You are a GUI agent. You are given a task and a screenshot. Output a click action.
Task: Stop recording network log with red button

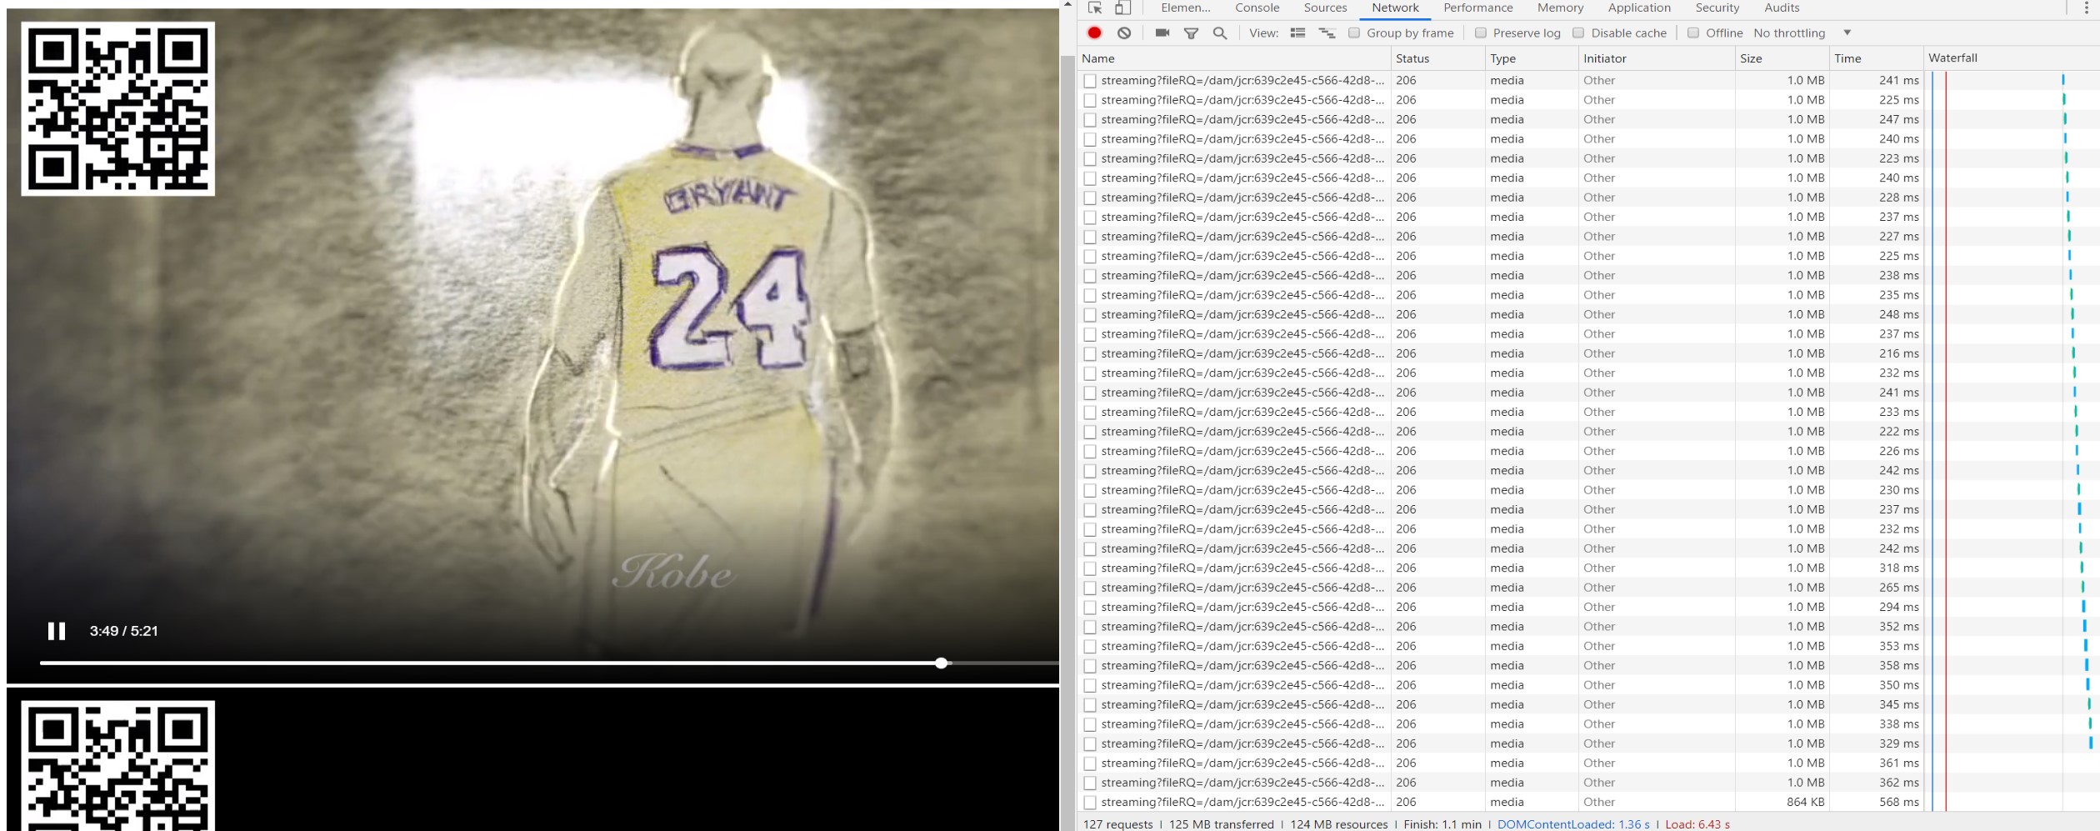pyautogui.click(x=1095, y=33)
